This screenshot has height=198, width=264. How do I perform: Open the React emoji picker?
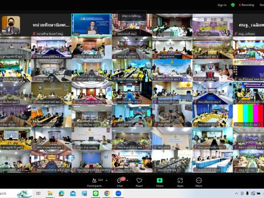click(139, 183)
